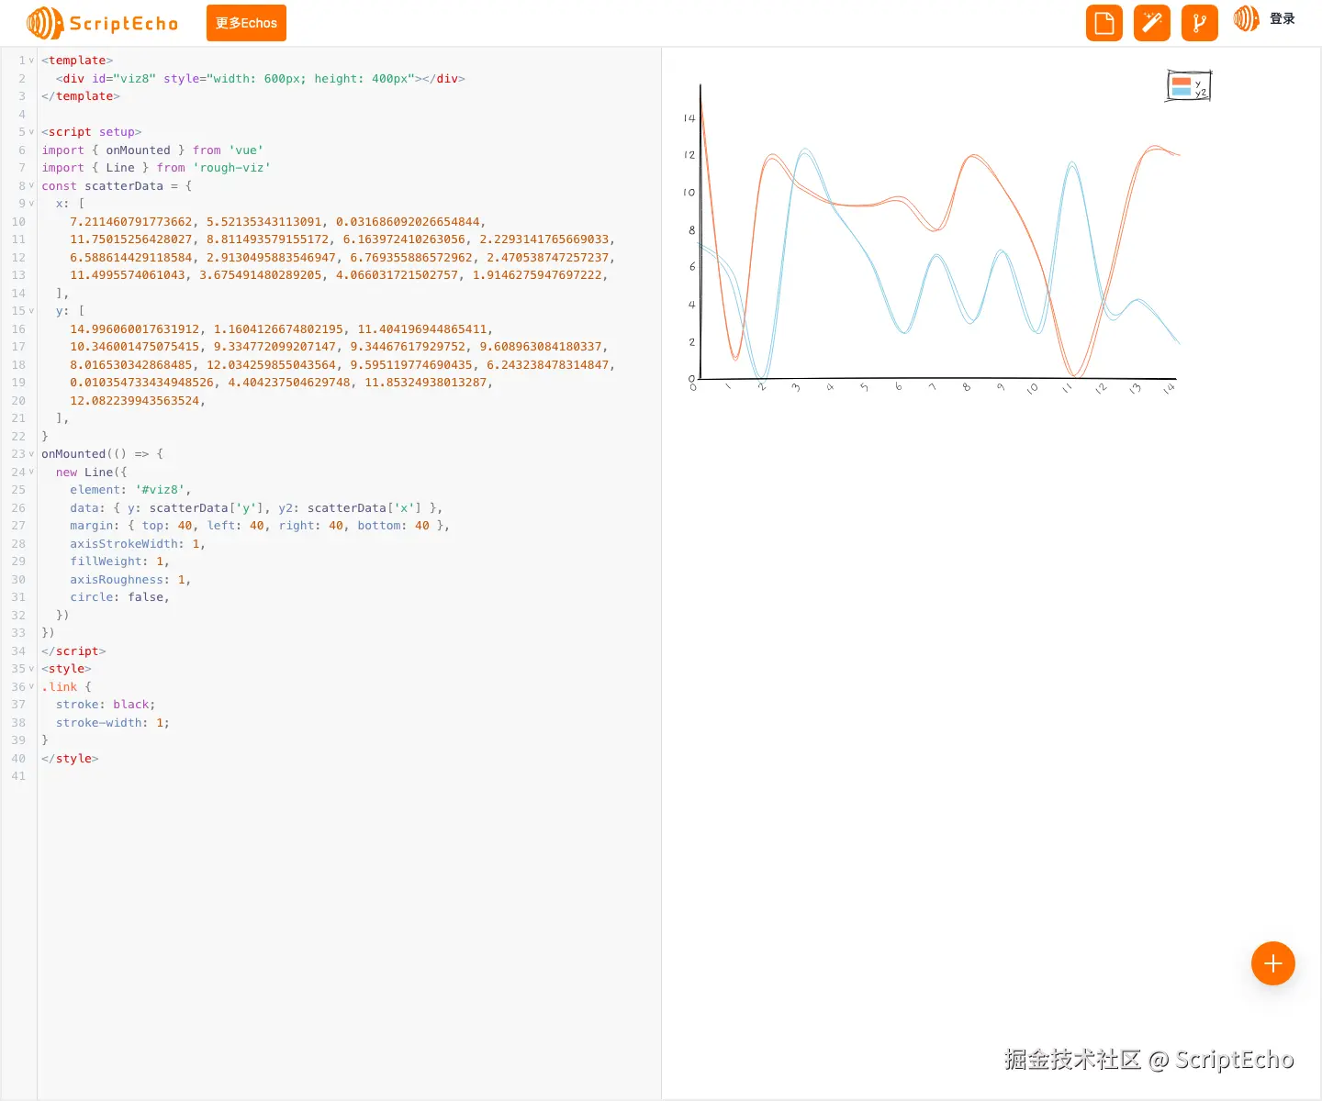1322x1101 pixels.
Task: Click the user avatar icon beside 登录
Action: click(1247, 18)
